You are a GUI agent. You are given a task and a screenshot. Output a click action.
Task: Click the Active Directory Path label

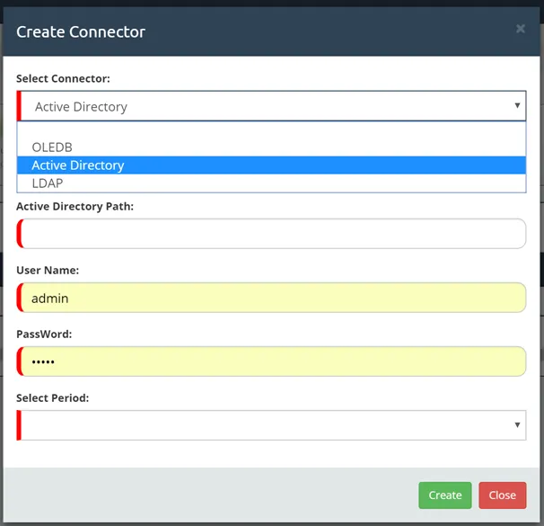(75, 207)
